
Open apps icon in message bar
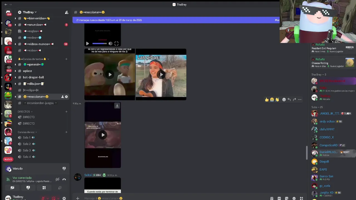(301, 198)
